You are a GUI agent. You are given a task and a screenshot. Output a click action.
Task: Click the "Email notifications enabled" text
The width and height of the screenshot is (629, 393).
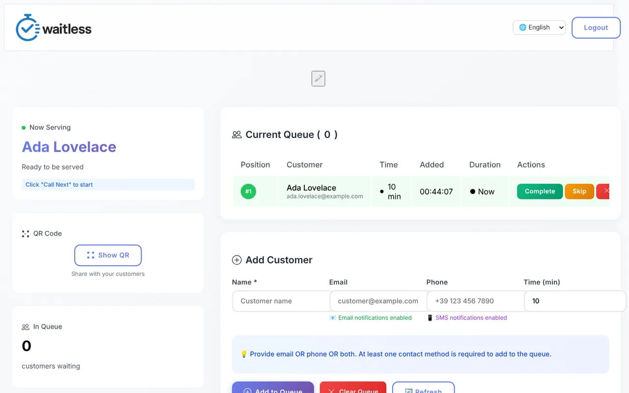pyautogui.click(x=375, y=318)
